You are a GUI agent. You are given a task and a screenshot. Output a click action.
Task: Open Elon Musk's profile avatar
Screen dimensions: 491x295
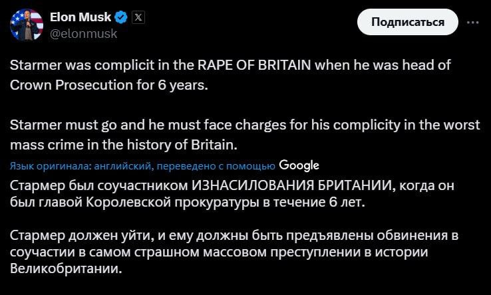[27, 25]
